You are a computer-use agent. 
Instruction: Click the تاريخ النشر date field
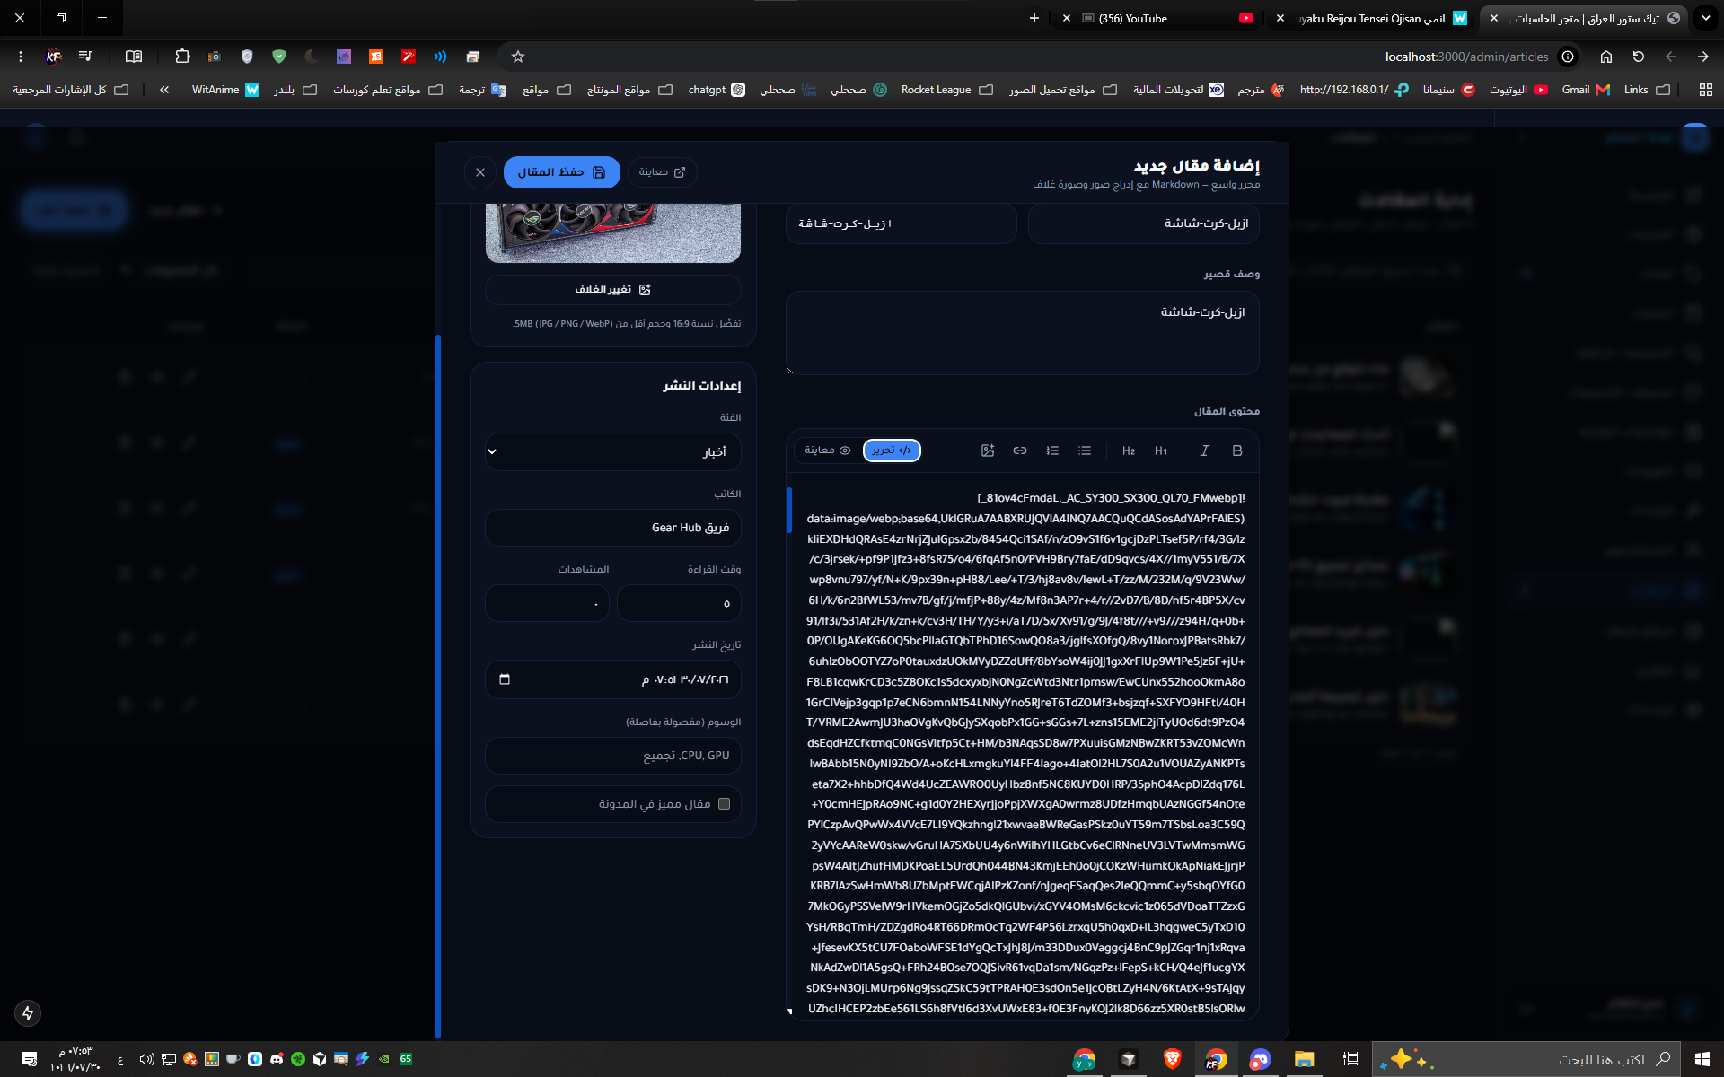613,679
